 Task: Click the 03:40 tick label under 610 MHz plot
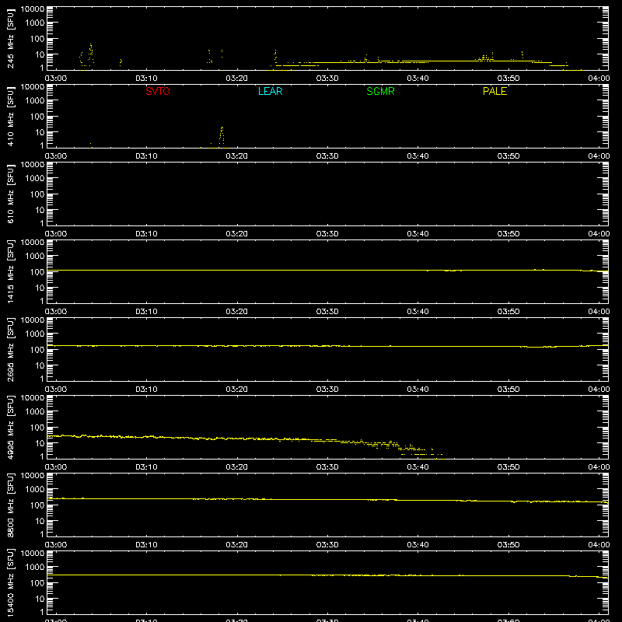418,234
